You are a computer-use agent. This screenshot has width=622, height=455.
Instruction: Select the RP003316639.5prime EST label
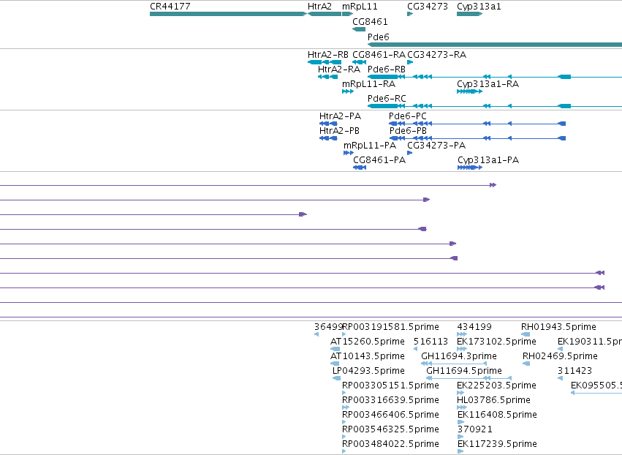pyautogui.click(x=391, y=400)
